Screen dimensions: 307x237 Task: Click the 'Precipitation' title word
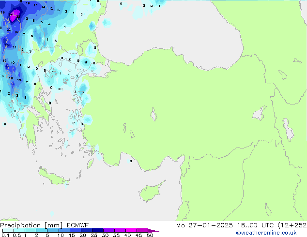coord(20,225)
